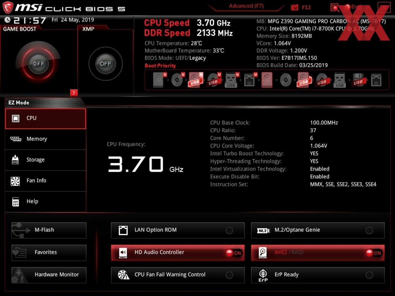395x296 pixels.
Task: Open the red question mark help below Game Boost
Action: click(x=74, y=93)
